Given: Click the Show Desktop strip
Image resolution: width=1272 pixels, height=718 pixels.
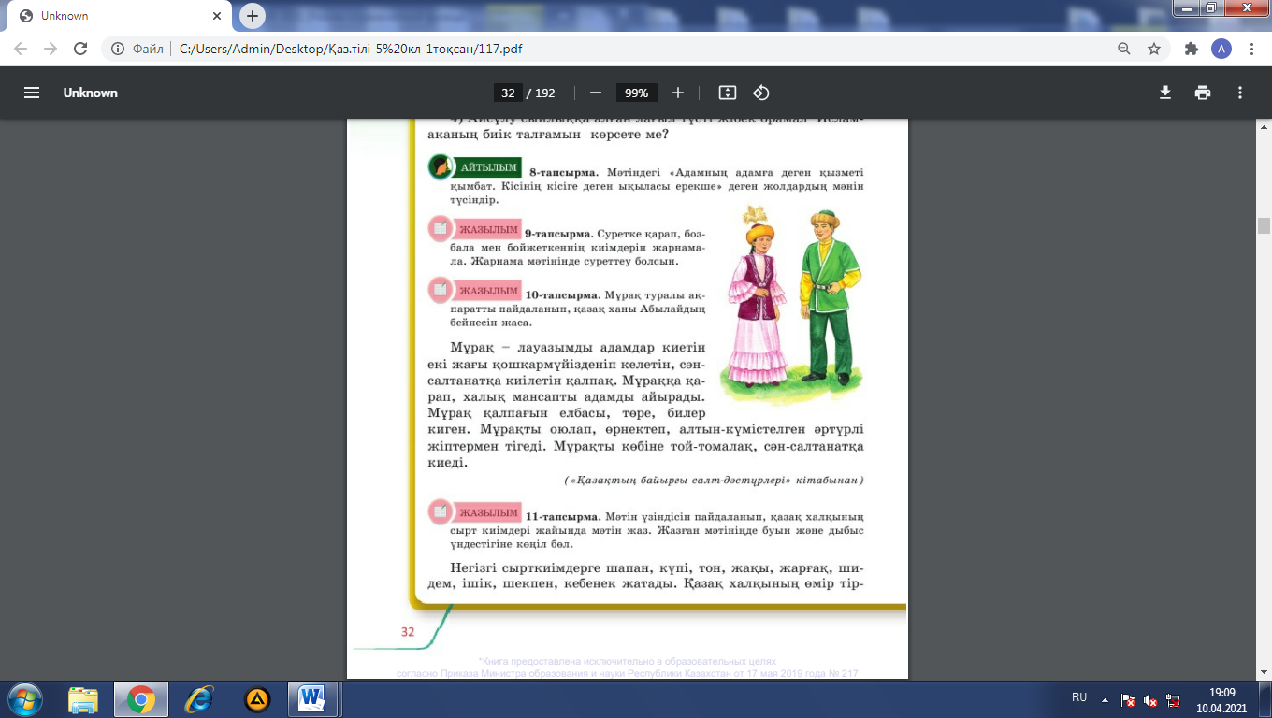Looking at the screenshot, I should click(x=1265, y=699).
